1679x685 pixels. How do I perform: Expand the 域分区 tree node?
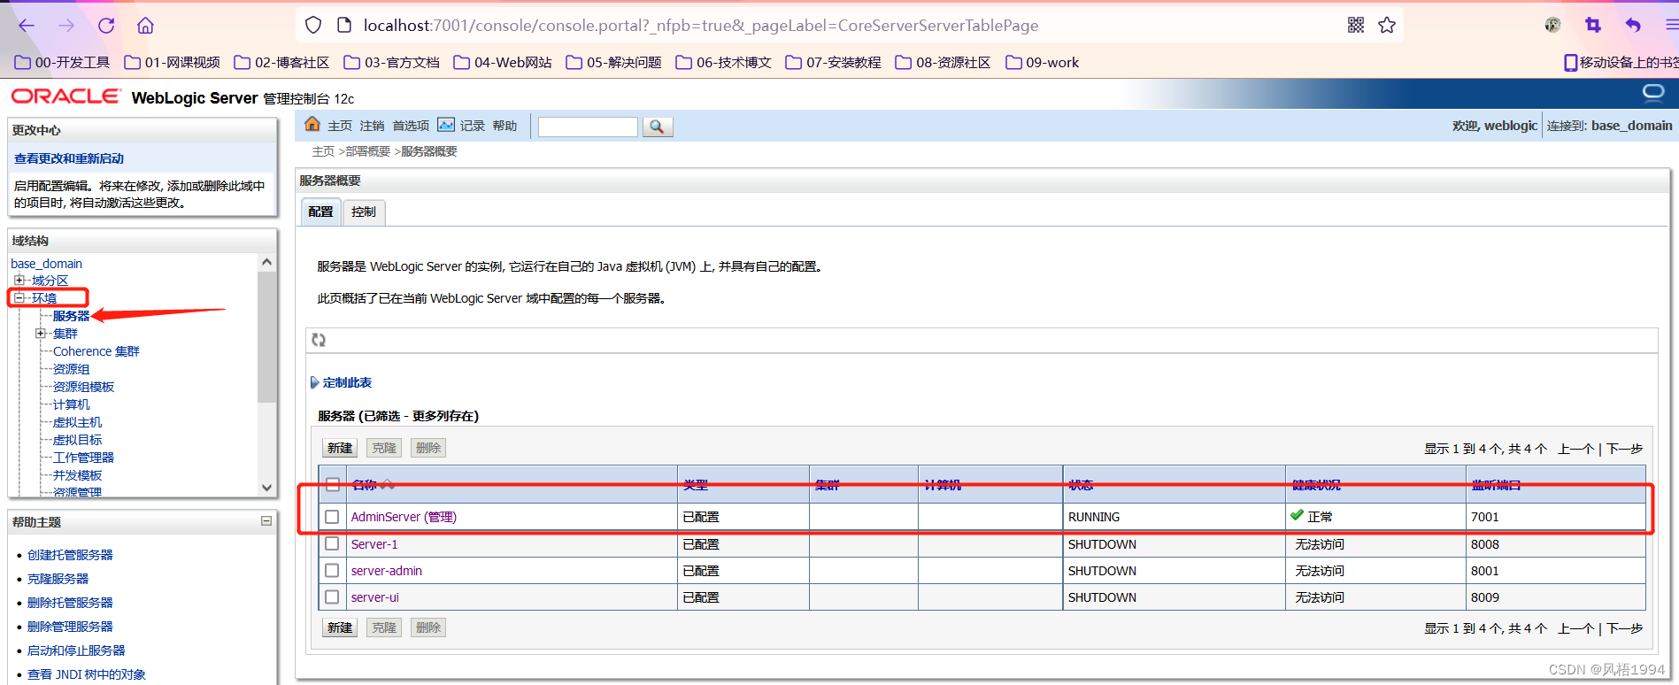[x=19, y=280]
